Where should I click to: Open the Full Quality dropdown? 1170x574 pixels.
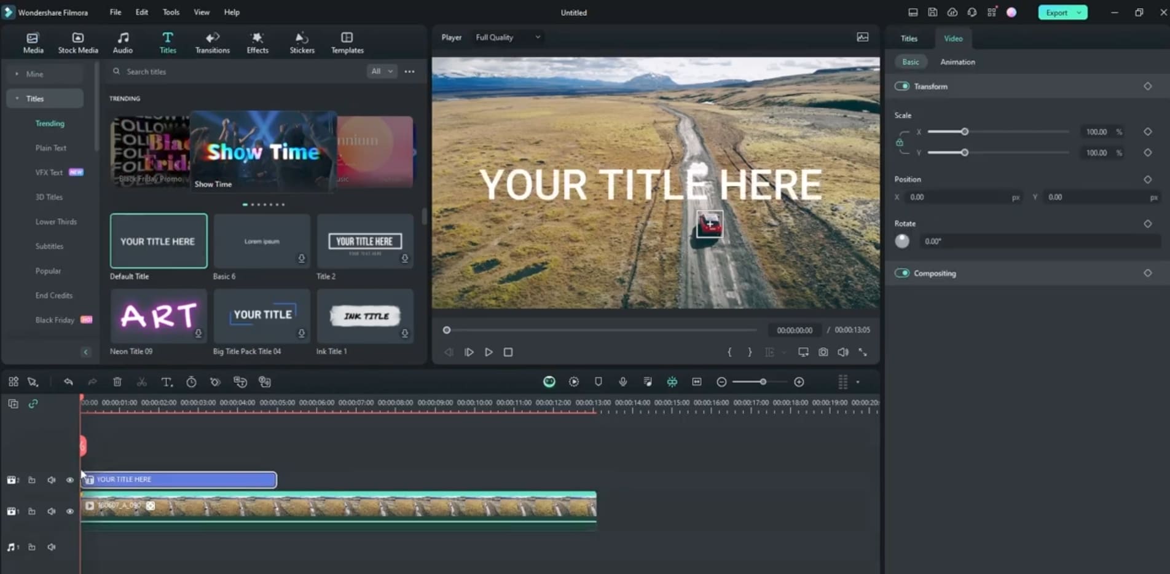(508, 37)
